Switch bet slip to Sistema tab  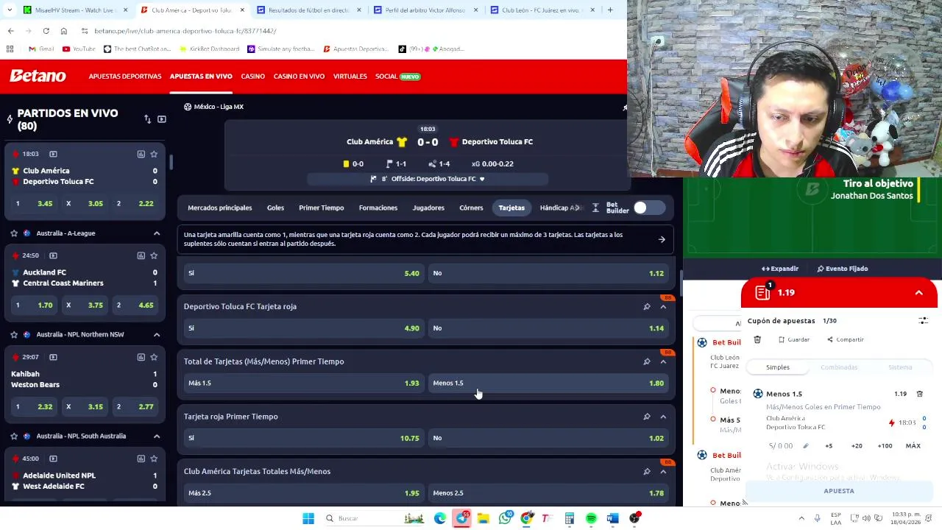tap(900, 367)
